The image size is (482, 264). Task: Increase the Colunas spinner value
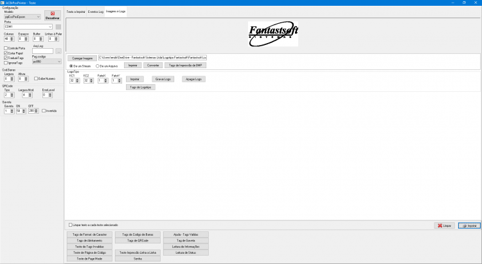12,38
